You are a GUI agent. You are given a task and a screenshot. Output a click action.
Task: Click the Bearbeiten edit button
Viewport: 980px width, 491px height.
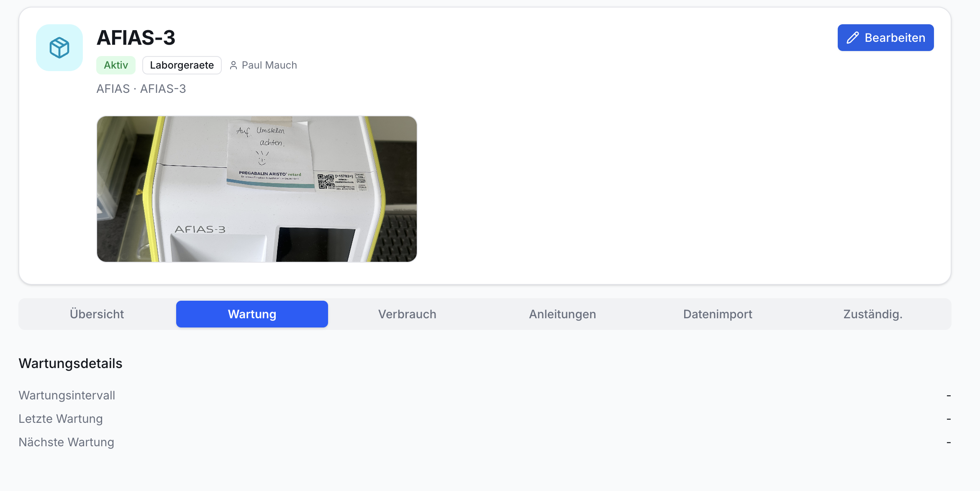tap(885, 38)
